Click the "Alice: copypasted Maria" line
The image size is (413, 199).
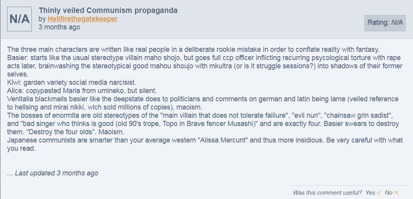[x=82, y=91]
